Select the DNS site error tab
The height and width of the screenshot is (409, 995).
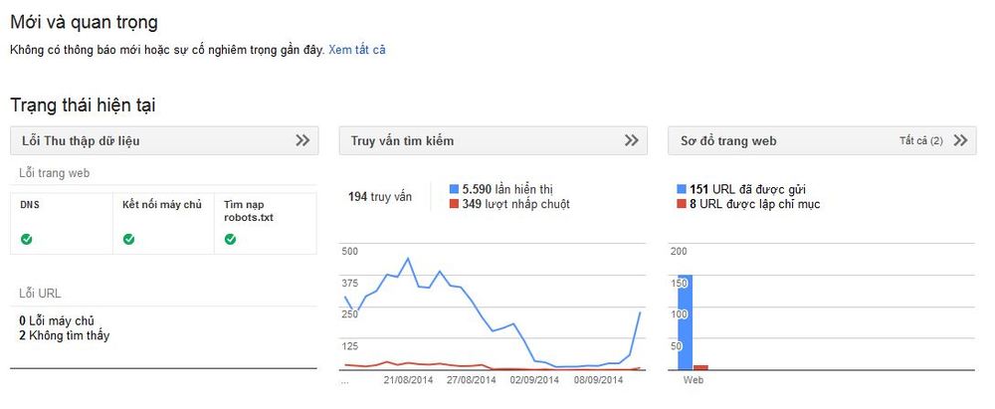(62, 224)
